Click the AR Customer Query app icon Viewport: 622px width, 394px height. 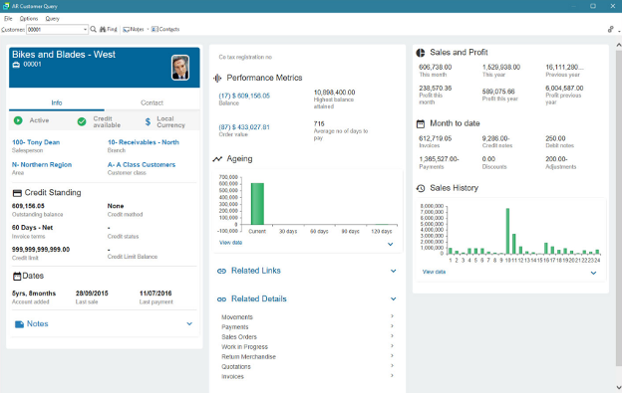click(x=6, y=6)
